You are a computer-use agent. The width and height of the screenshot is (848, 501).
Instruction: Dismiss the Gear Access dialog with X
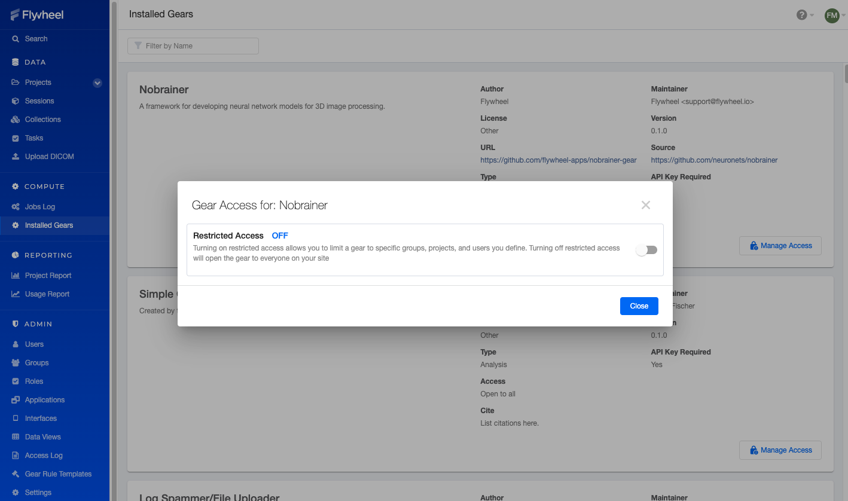pyautogui.click(x=646, y=205)
